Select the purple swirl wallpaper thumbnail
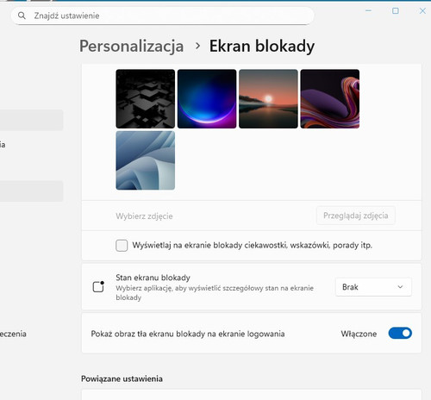This screenshot has height=400, width=431. click(330, 98)
